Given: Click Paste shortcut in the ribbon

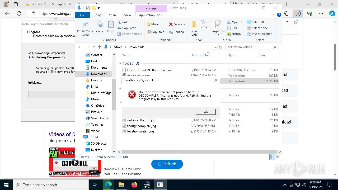Looking at the screenshot, I should tap(130, 34).
